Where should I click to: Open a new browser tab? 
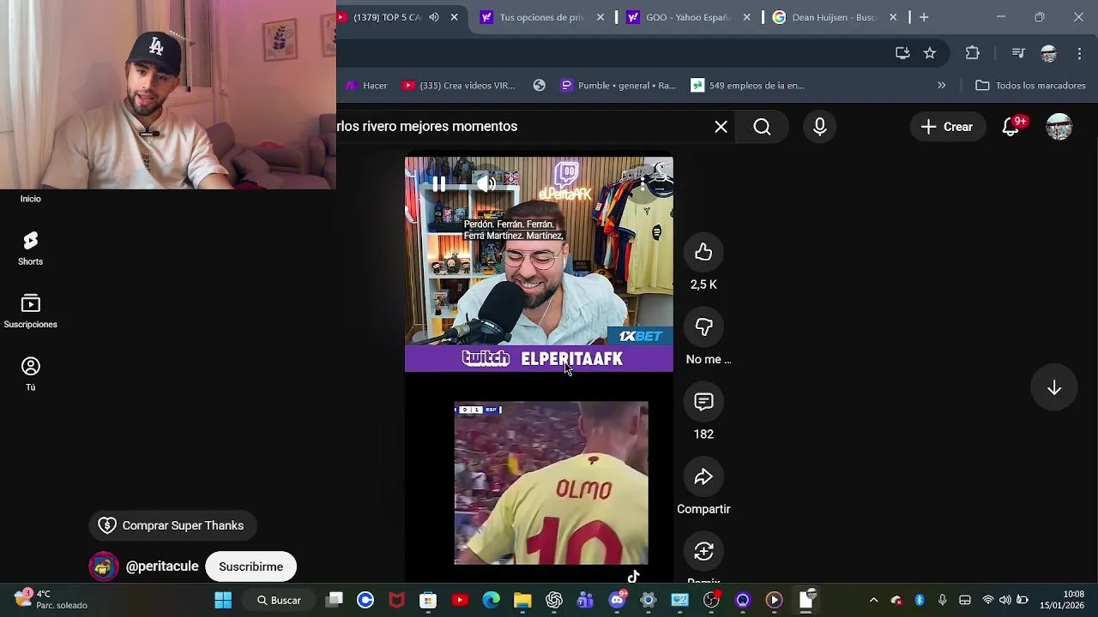(x=924, y=17)
